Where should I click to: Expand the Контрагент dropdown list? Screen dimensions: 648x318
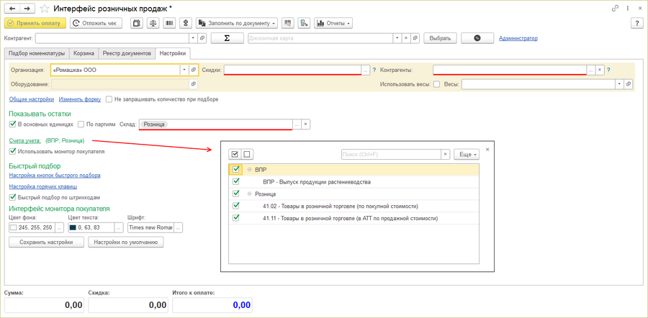pyautogui.click(x=194, y=38)
